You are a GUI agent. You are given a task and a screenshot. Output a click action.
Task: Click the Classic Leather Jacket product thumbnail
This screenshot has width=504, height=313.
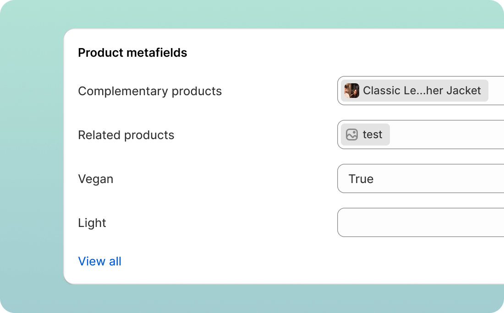click(x=351, y=91)
